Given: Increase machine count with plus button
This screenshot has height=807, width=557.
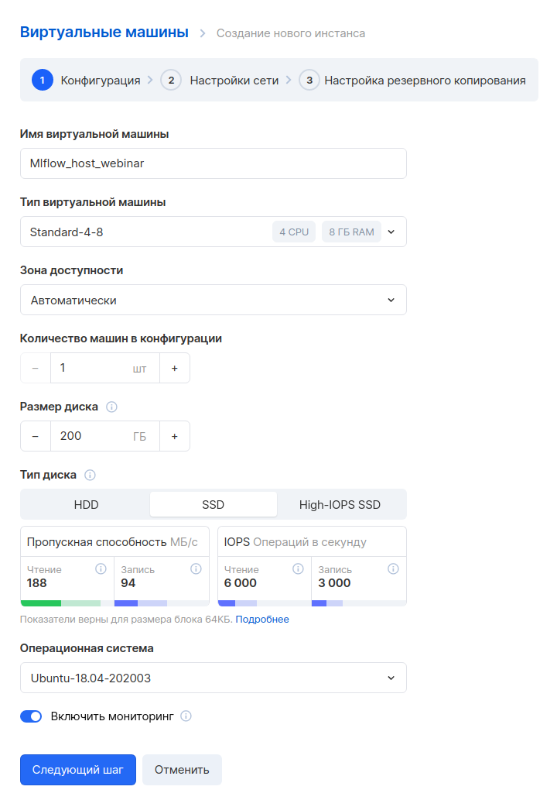Looking at the screenshot, I should pyautogui.click(x=175, y=369).
